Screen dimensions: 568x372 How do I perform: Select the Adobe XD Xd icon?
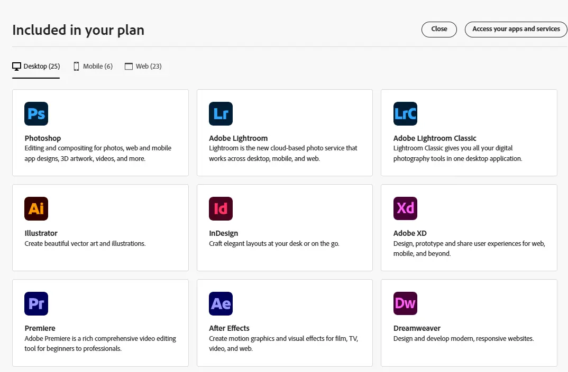coord(405,208)
